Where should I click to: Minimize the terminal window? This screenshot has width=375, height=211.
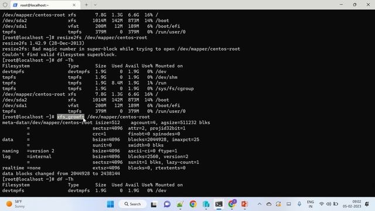(x=341, y=5)
